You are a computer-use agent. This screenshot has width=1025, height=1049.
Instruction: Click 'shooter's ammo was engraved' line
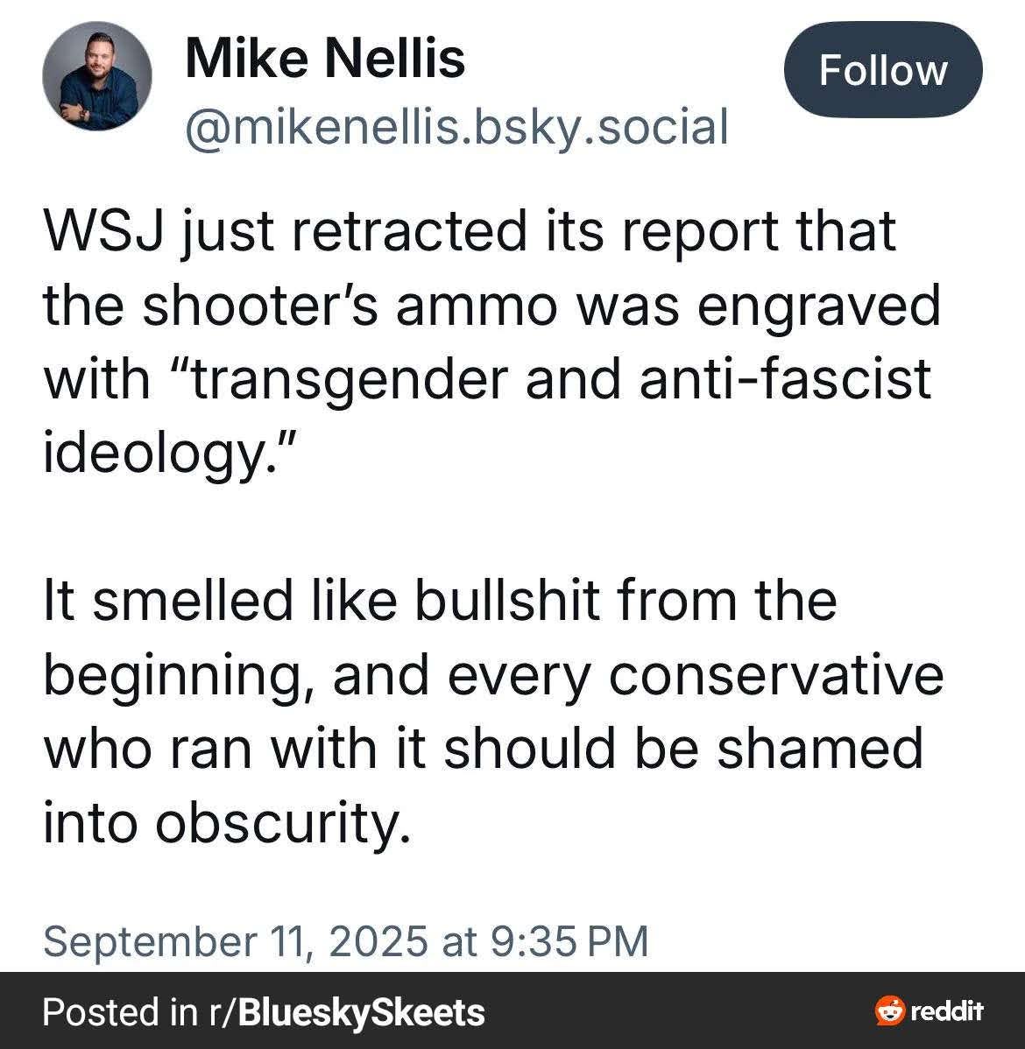541,305
